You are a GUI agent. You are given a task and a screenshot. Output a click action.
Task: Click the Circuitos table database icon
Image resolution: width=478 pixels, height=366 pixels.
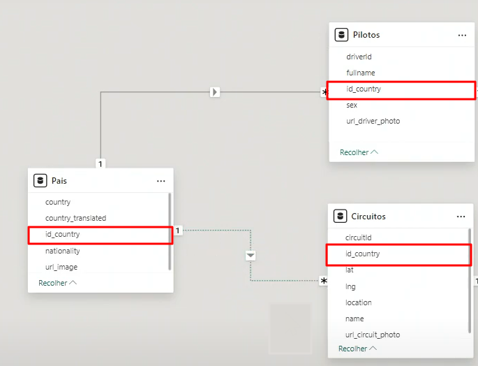(341, 217)
